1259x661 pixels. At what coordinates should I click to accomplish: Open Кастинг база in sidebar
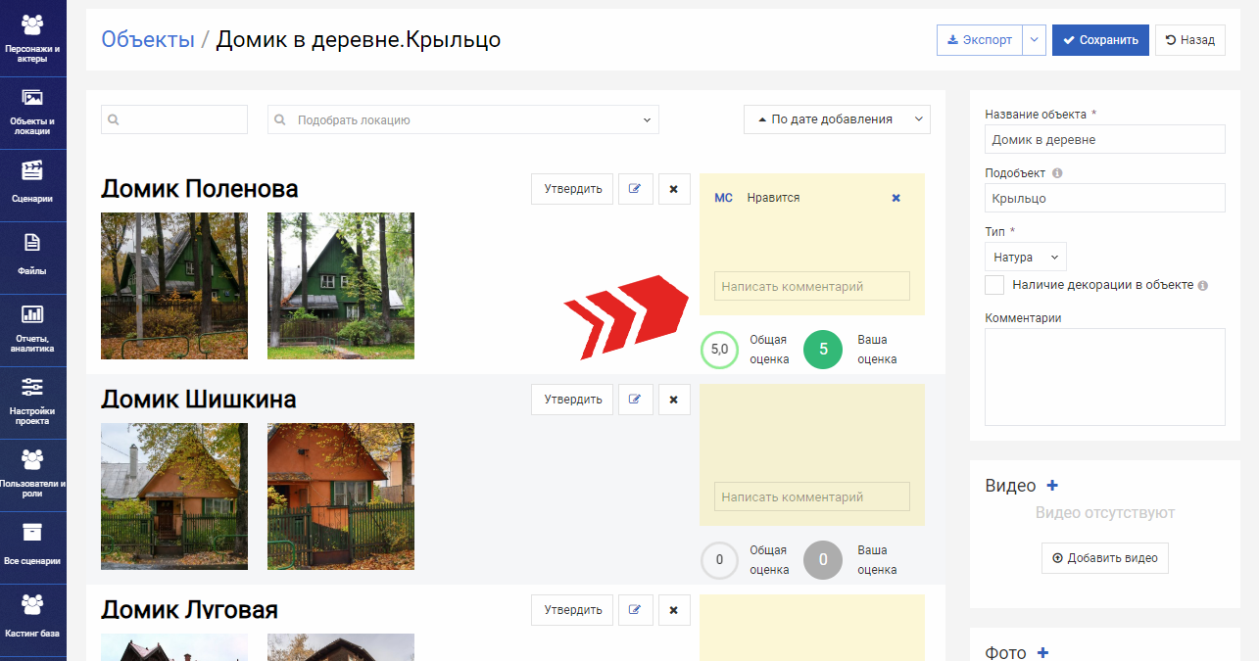32,620
